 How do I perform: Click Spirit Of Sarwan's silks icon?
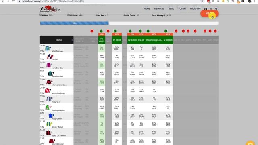[48, 133]
